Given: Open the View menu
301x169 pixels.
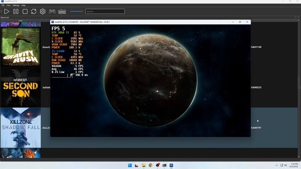Looking at the screenshot, I should (8, 5).
